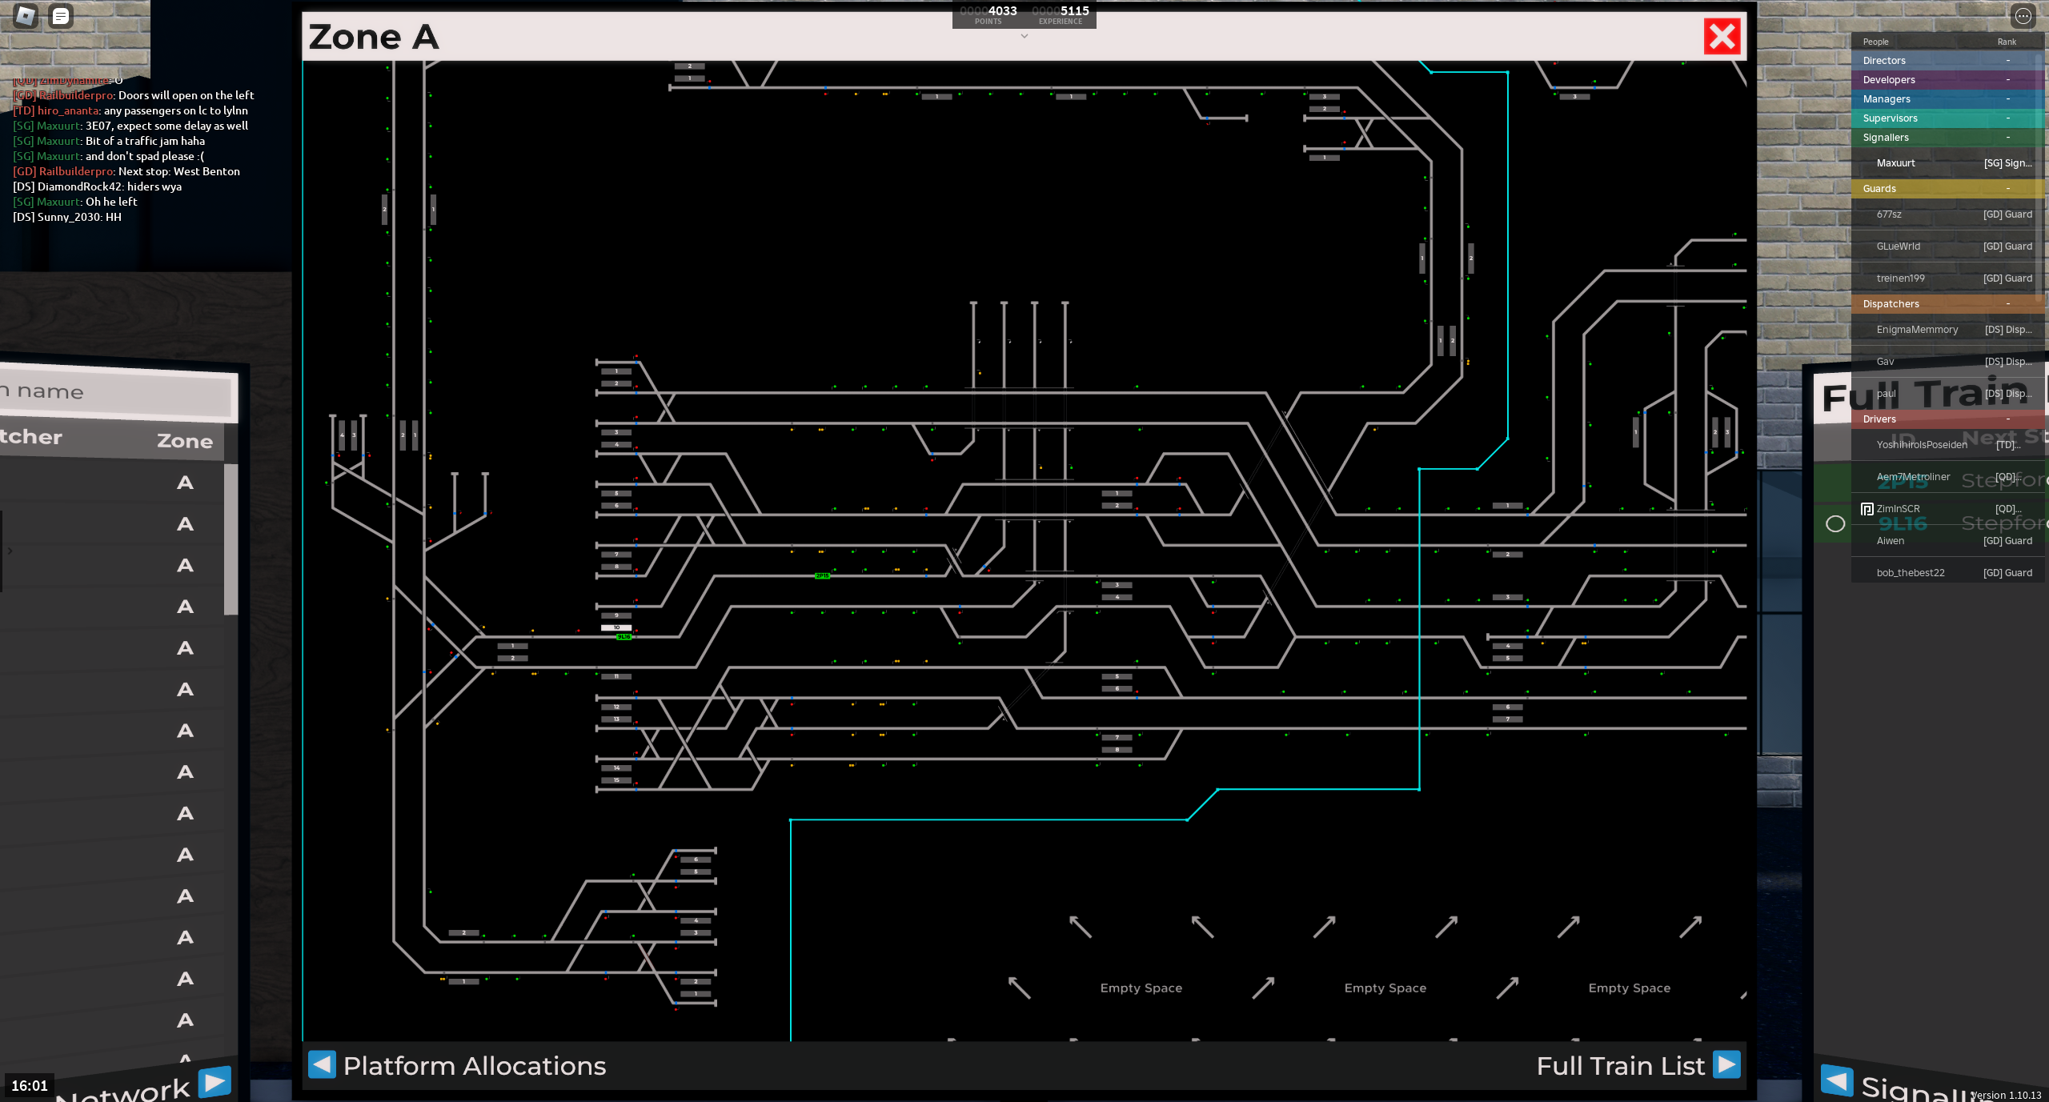The image size is (2049, 1102).
Task: Open the three-dot options menu
Action: 2023,15
